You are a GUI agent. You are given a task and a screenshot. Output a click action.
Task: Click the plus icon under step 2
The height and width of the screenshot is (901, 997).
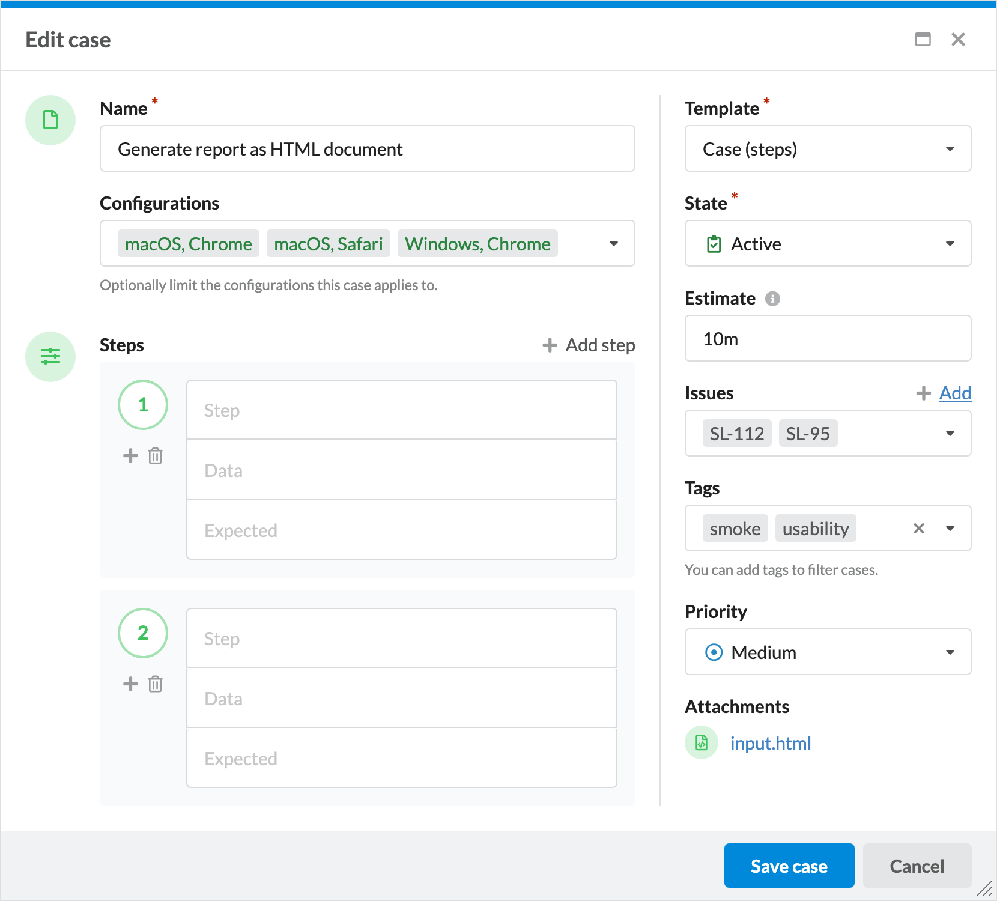pos(130,684)
